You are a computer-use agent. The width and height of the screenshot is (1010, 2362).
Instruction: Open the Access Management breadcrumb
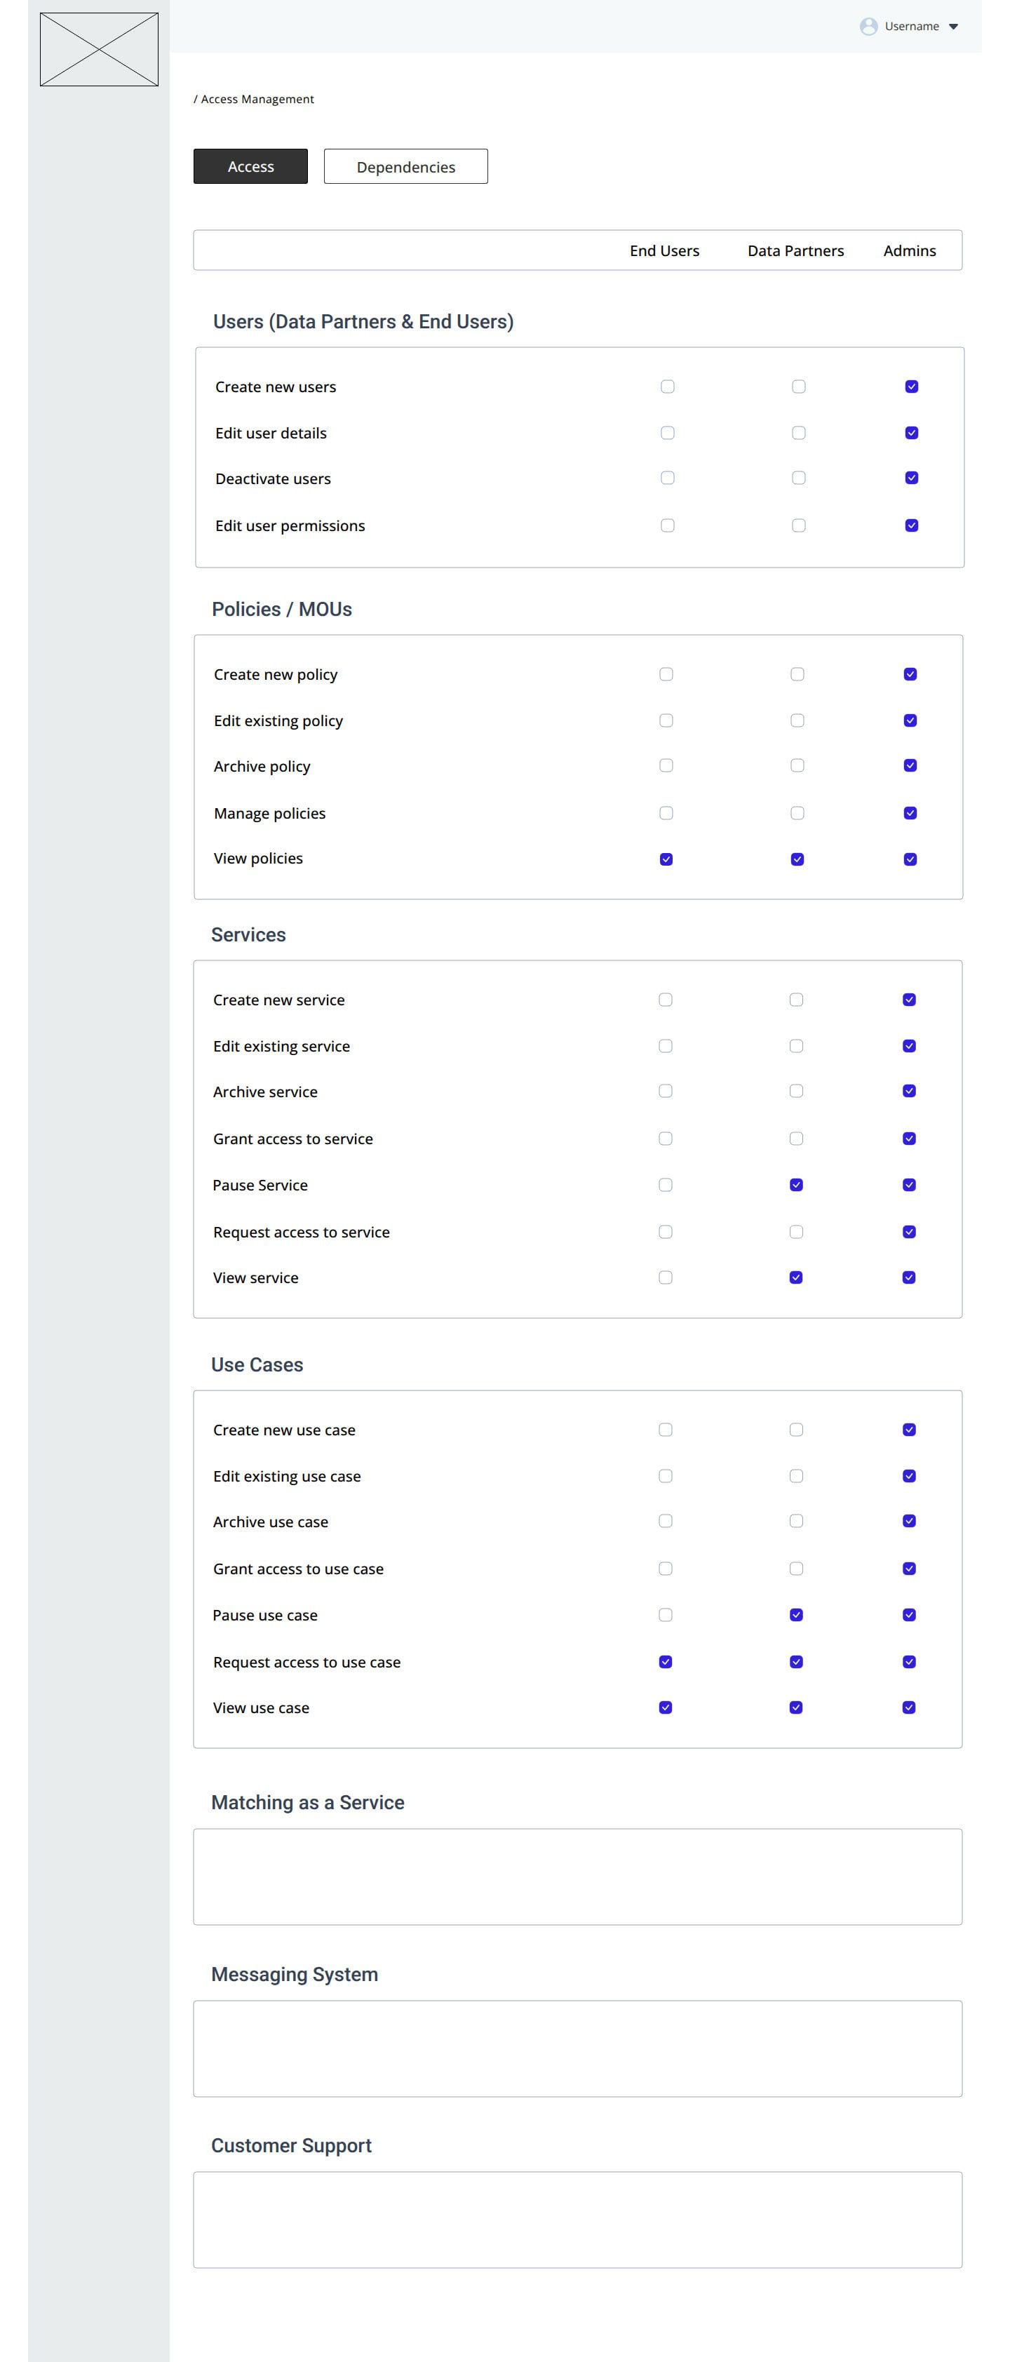[257, 99]
